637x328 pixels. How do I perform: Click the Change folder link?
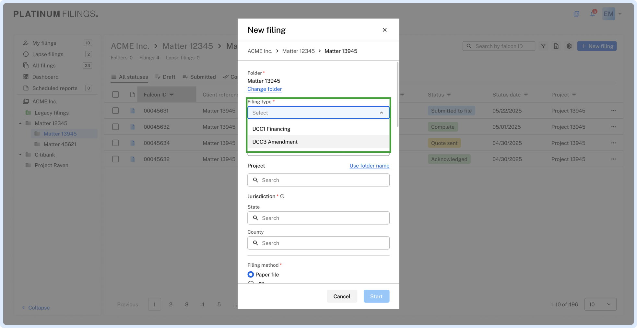(265, 89)
